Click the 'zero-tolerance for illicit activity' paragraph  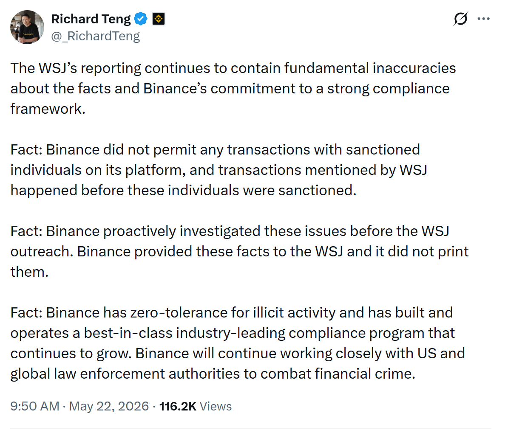(238, 343)
